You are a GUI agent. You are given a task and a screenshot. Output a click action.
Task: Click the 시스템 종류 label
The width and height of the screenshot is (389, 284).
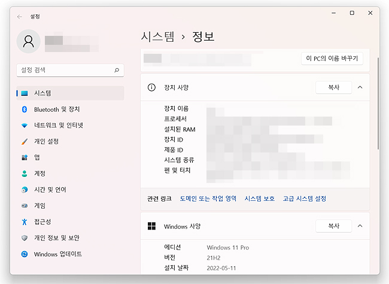click(x=179, y=160)
